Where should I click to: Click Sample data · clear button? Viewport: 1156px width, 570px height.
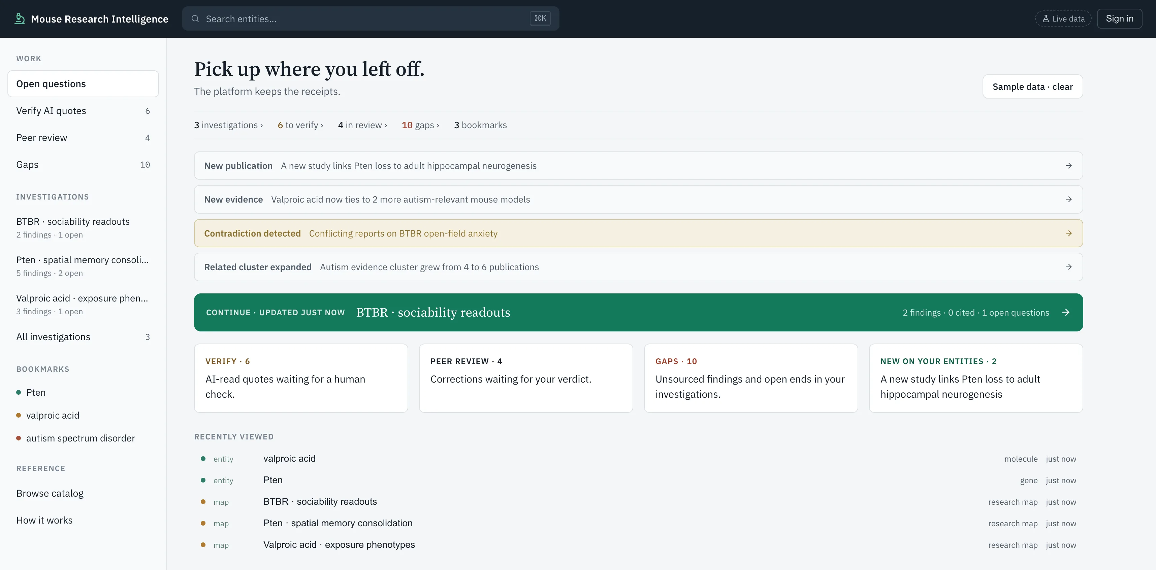click(1033, 86)
